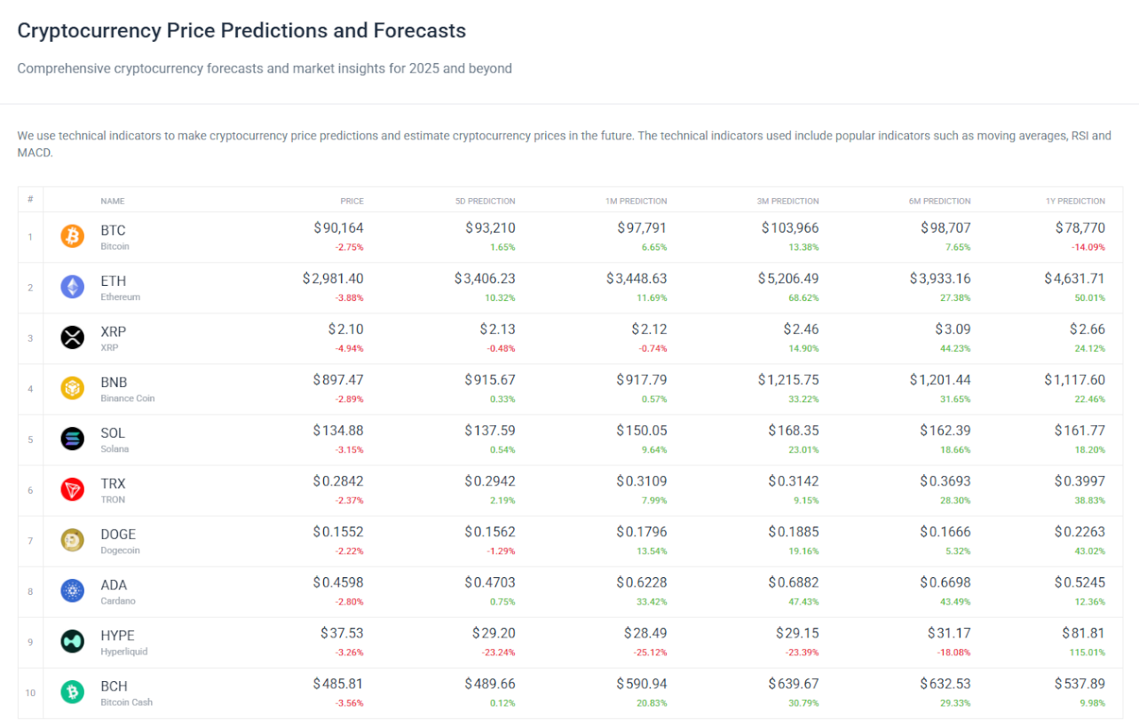Open the Binance Coin logo icon
The width and height of the screenshot is (1139, 721).
tap(72, 388)
